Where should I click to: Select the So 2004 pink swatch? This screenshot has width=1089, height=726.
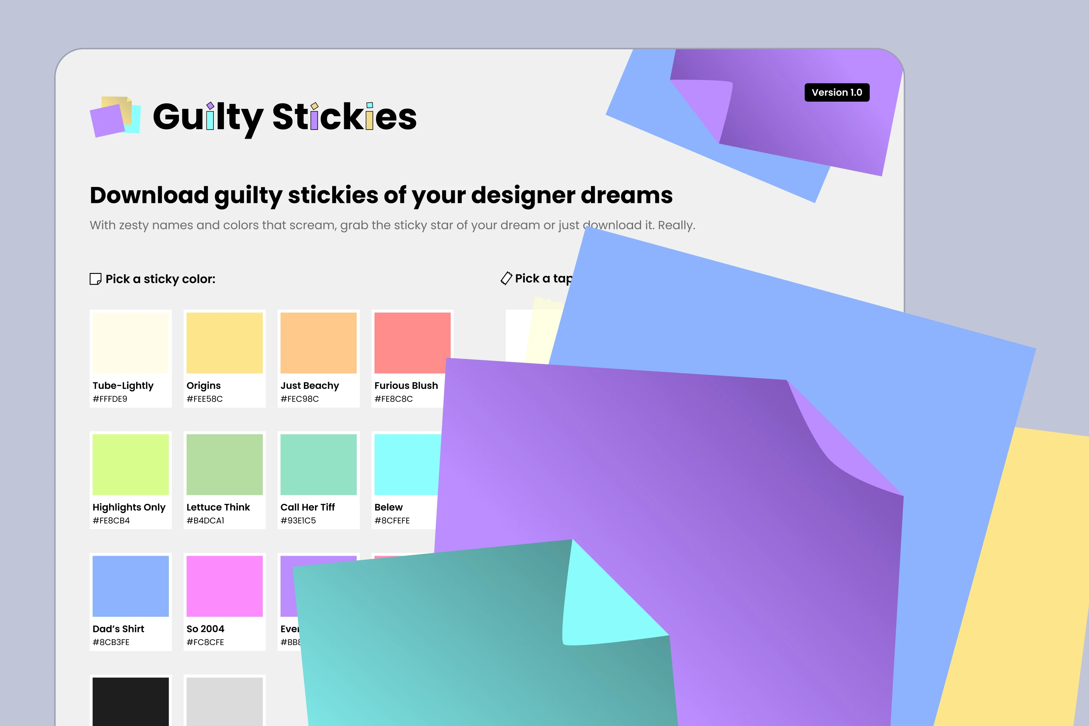pyautogui.click(x=225, y=586)
